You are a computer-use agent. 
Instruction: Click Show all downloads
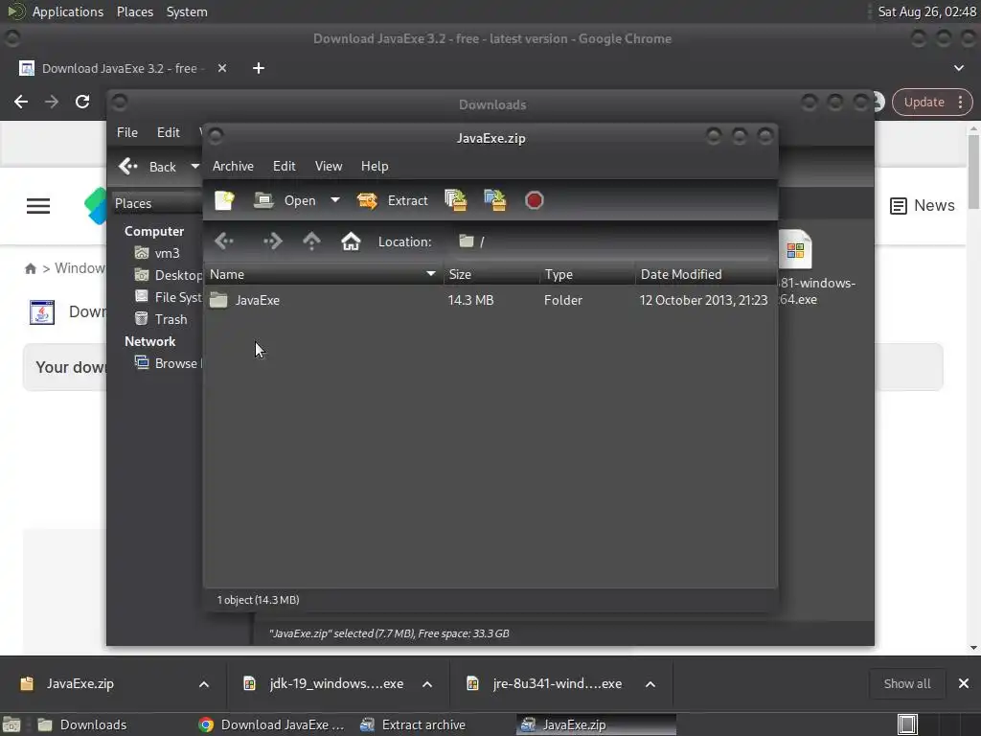(906, 683)
